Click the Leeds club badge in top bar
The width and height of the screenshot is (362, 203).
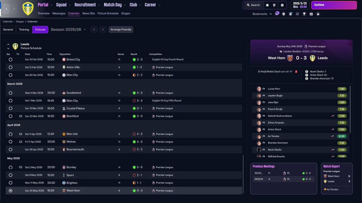[28, 8]
